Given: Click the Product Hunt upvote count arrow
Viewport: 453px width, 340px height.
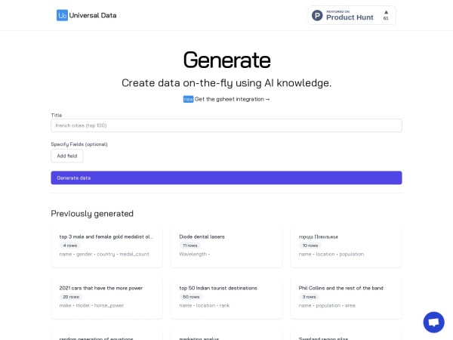Looking at the screenshot, I should coord(386,12).
